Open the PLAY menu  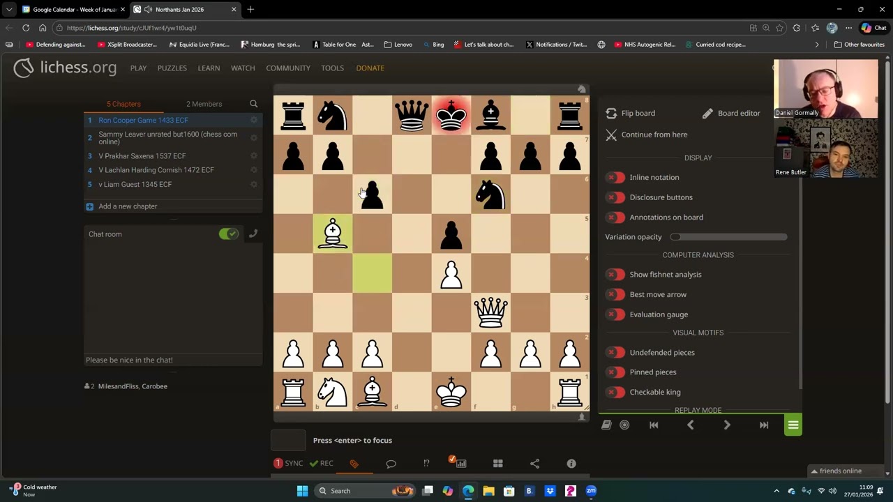pos(138,68)
